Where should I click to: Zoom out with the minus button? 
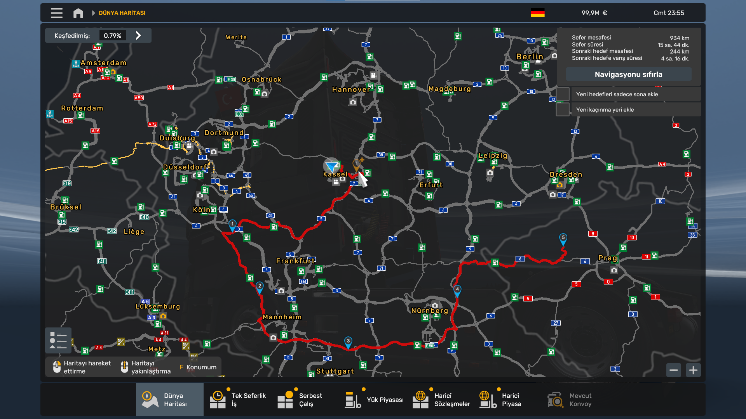click(674, 370)
